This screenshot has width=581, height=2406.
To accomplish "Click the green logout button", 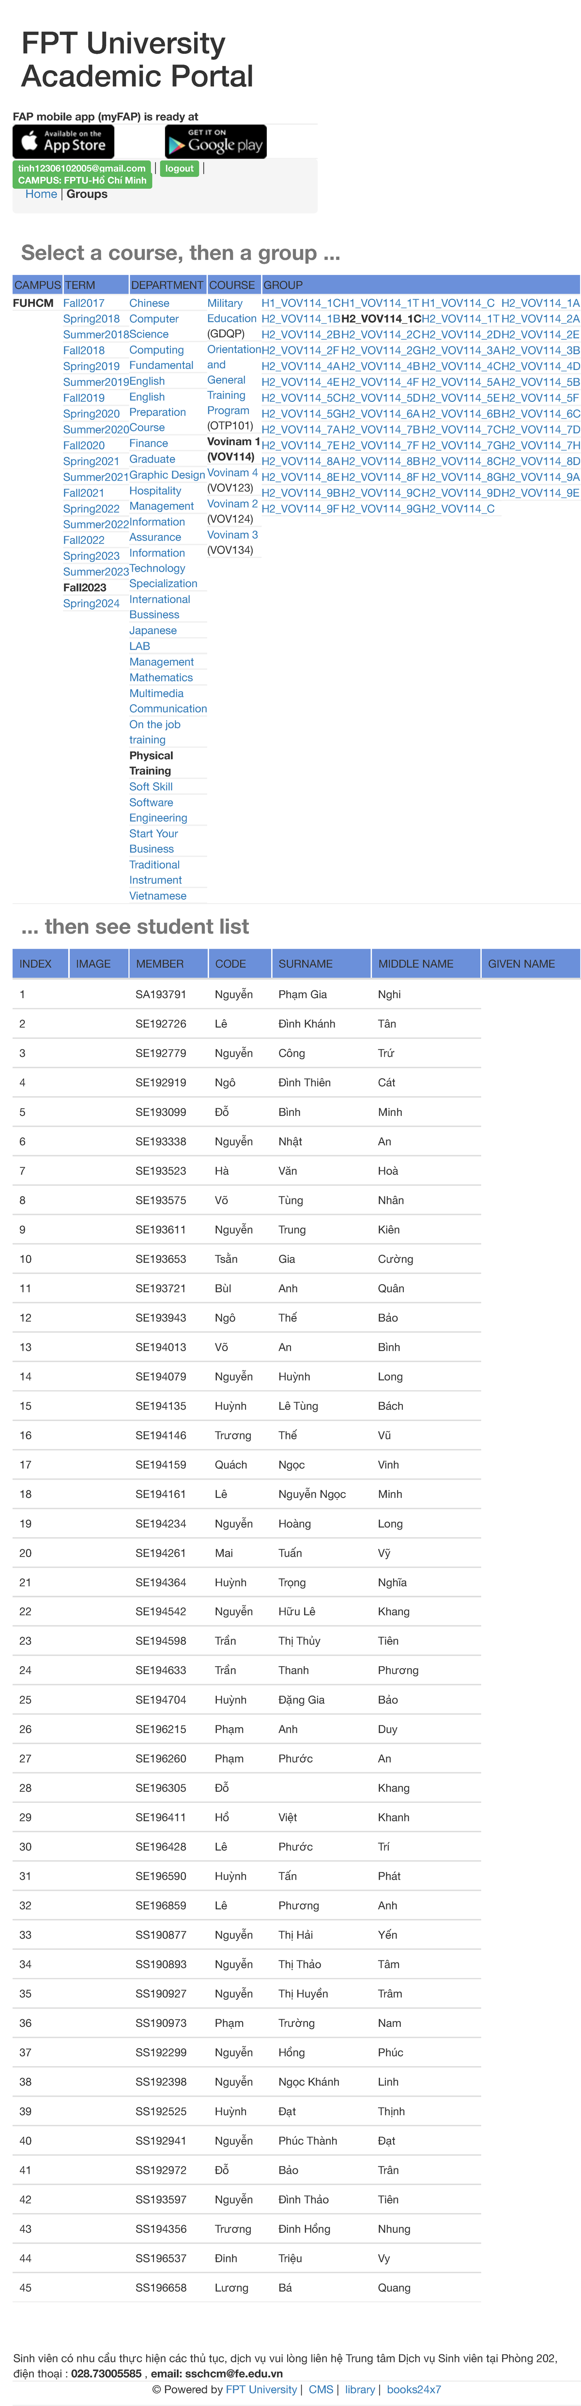I will [179, 169].
